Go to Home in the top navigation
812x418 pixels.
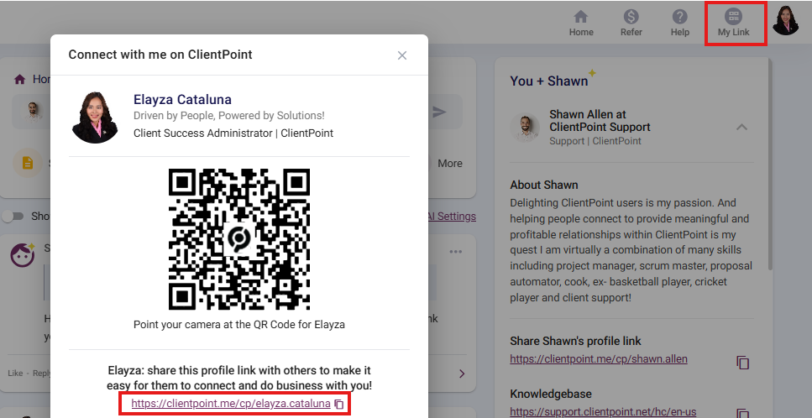point(581,24)
